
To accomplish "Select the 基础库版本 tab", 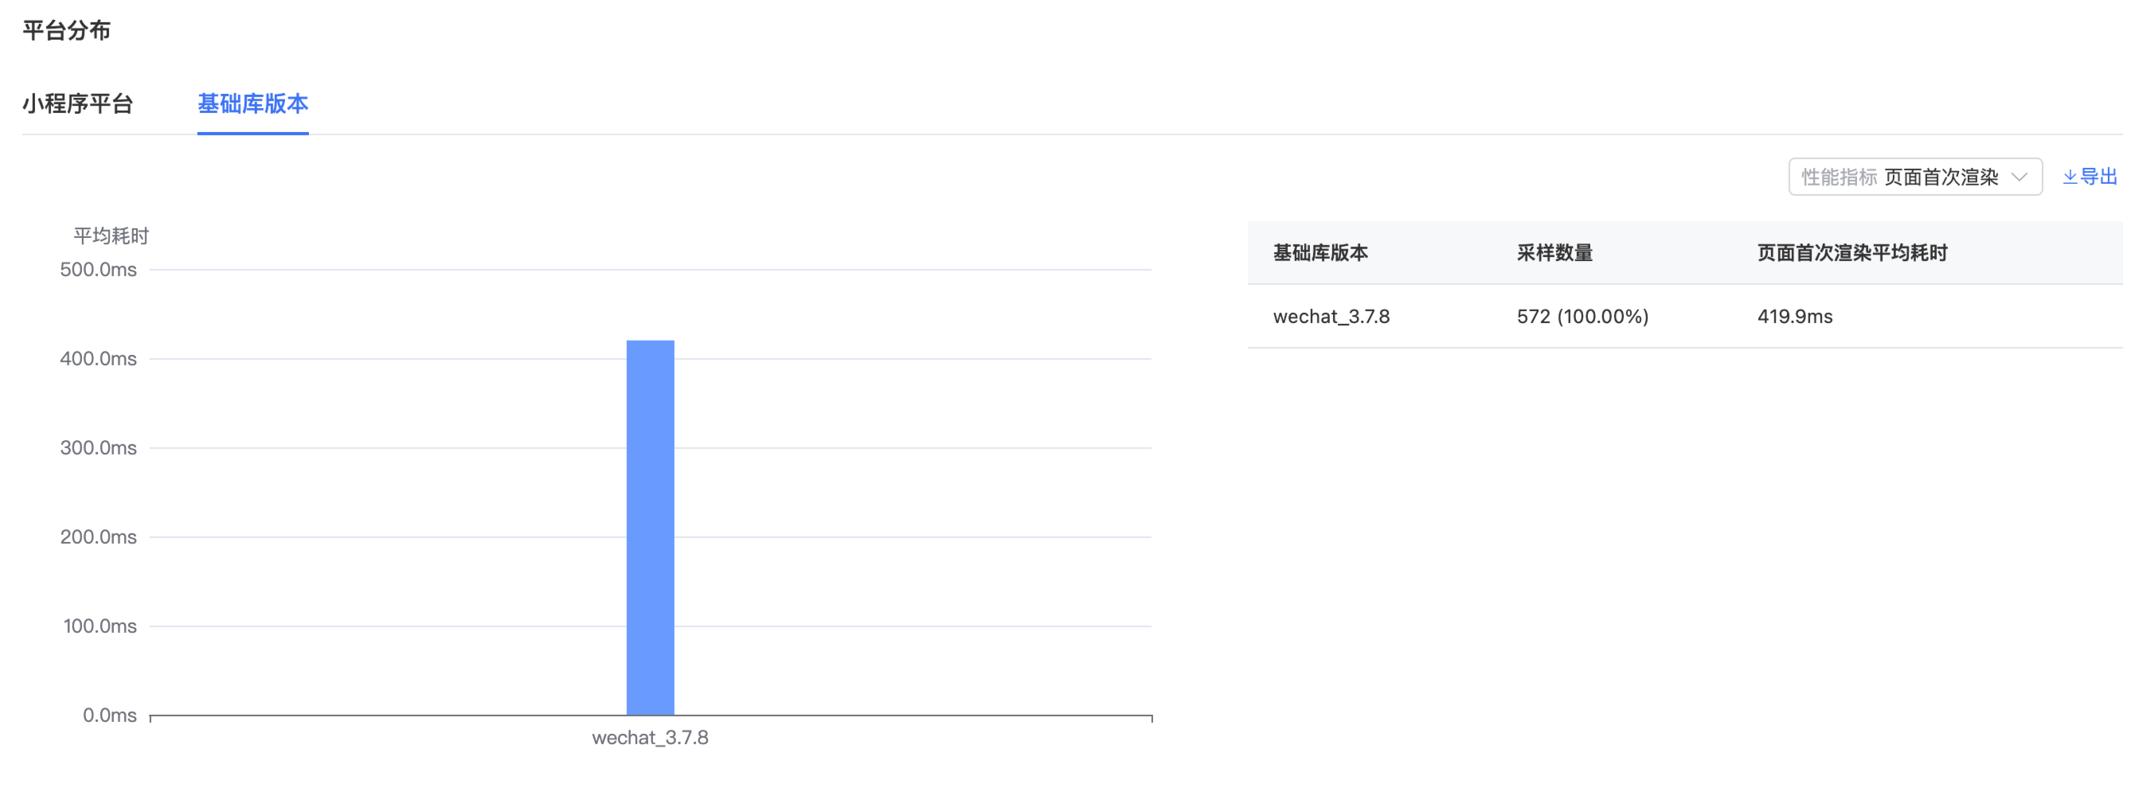I will (252, 103).
